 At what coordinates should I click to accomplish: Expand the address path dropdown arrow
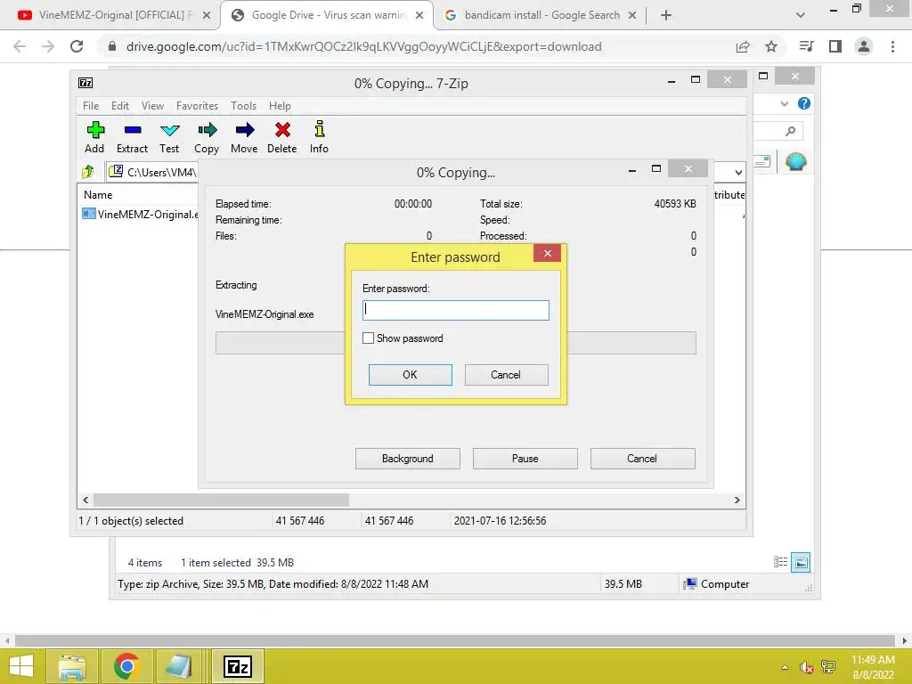738,173
